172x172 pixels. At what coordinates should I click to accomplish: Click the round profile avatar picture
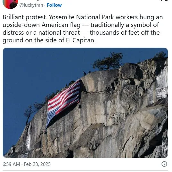coord(10,4)
